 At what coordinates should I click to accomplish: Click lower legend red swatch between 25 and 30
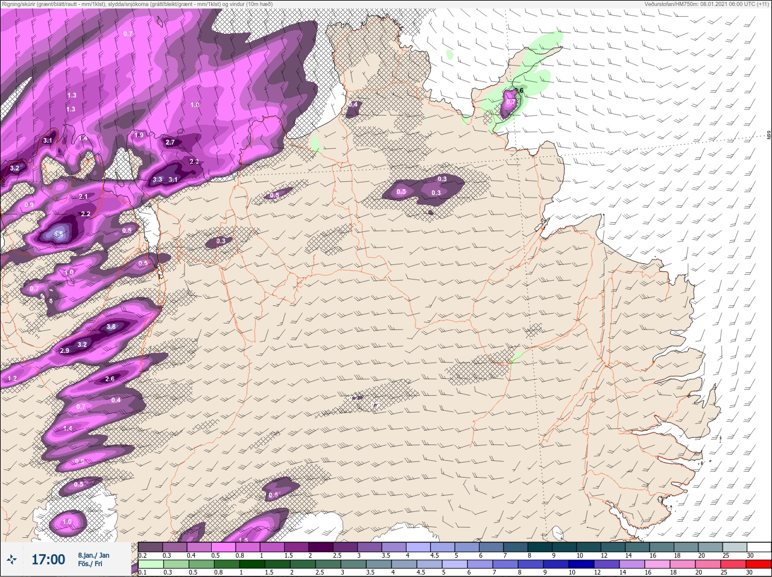point(733,564)
